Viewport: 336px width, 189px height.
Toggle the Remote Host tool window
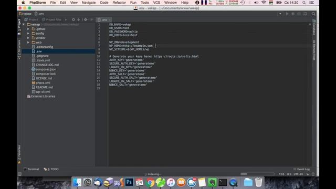coord(314,50)
